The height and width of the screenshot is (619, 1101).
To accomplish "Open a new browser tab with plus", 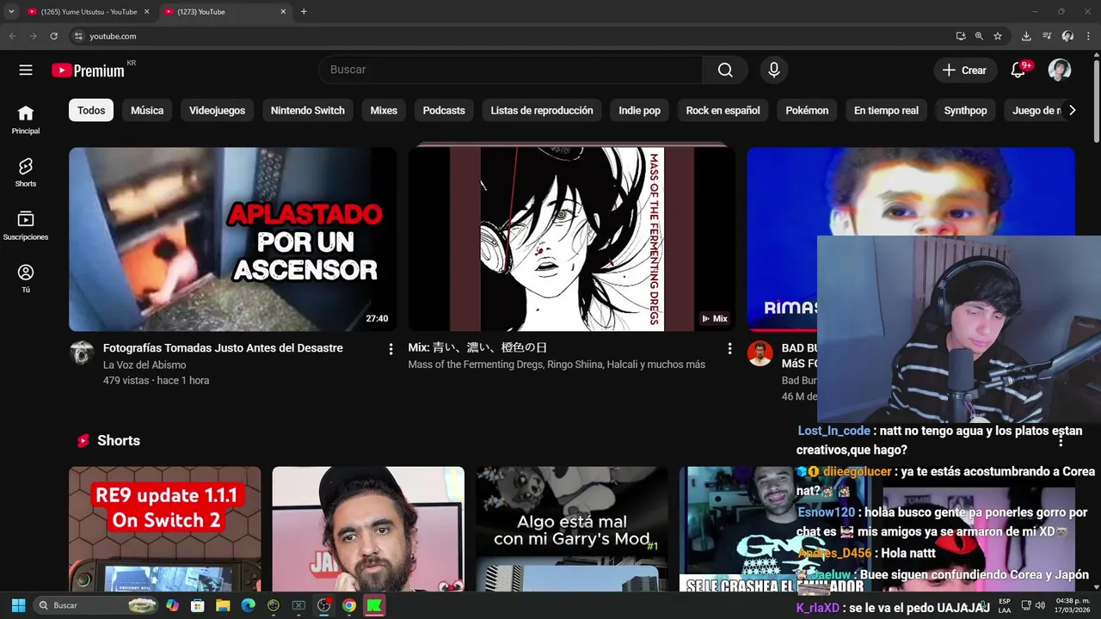I will pyautogui.click(x=304, y=11).
